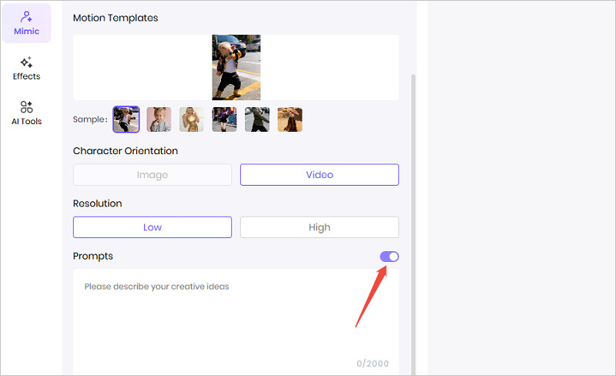Choose the second sample with pink background
Viewport: 616px width, 376px height.
(x=159, y=119)
